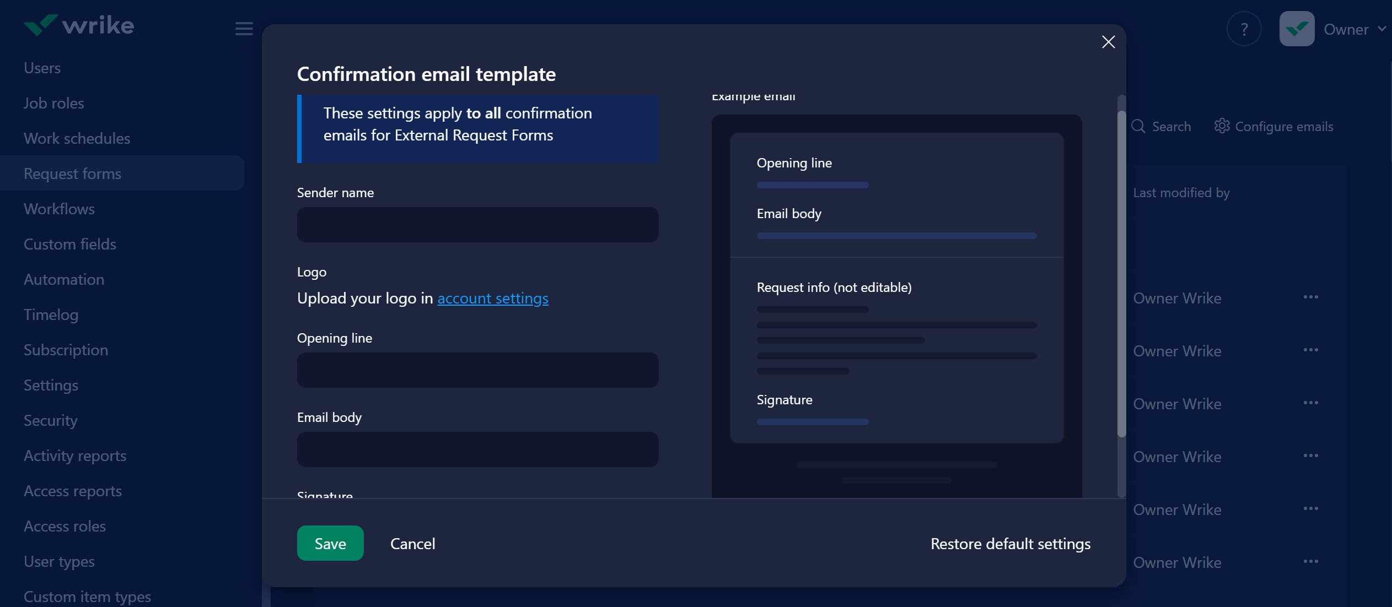The image size is (1392, 607).
Task: Click the Email body input field
Action: click(477, 449)
